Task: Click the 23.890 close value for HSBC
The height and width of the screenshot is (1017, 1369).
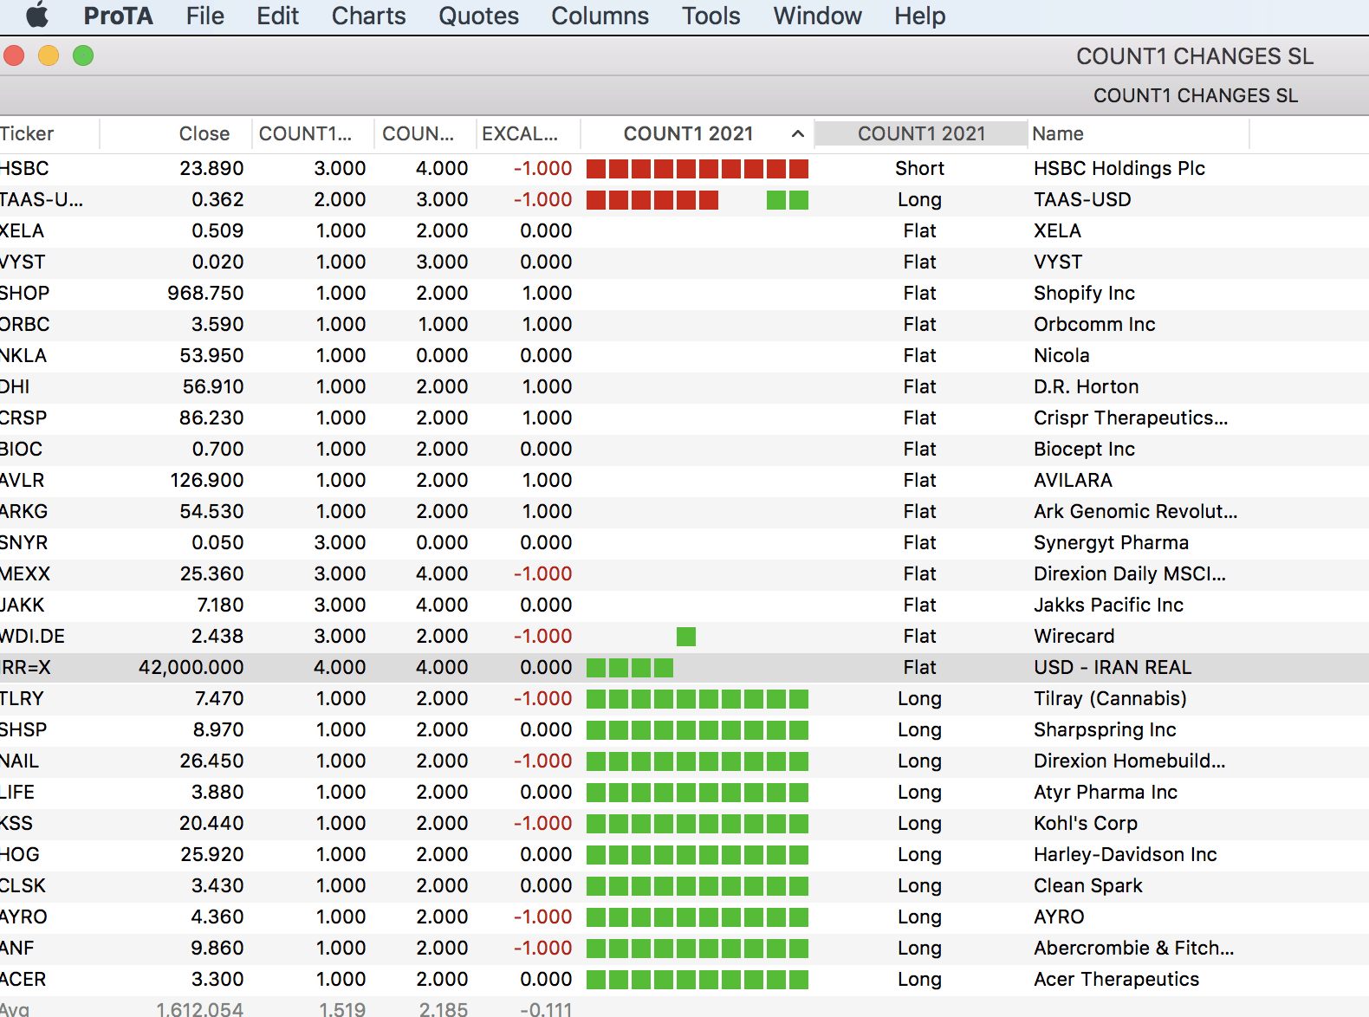Action: click(x=211, y=168)
